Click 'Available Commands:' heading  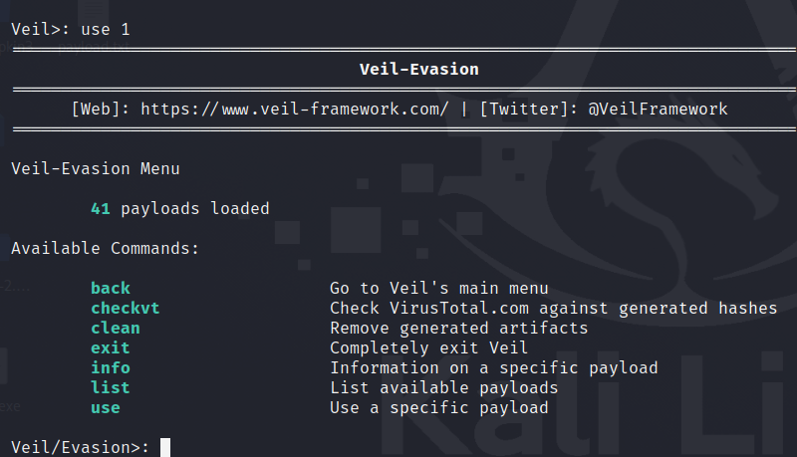tap(105, 248)
